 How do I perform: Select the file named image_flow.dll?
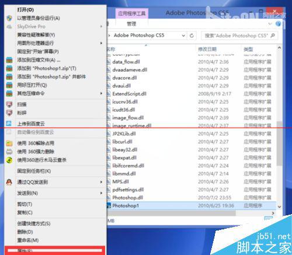coord(128,118)
